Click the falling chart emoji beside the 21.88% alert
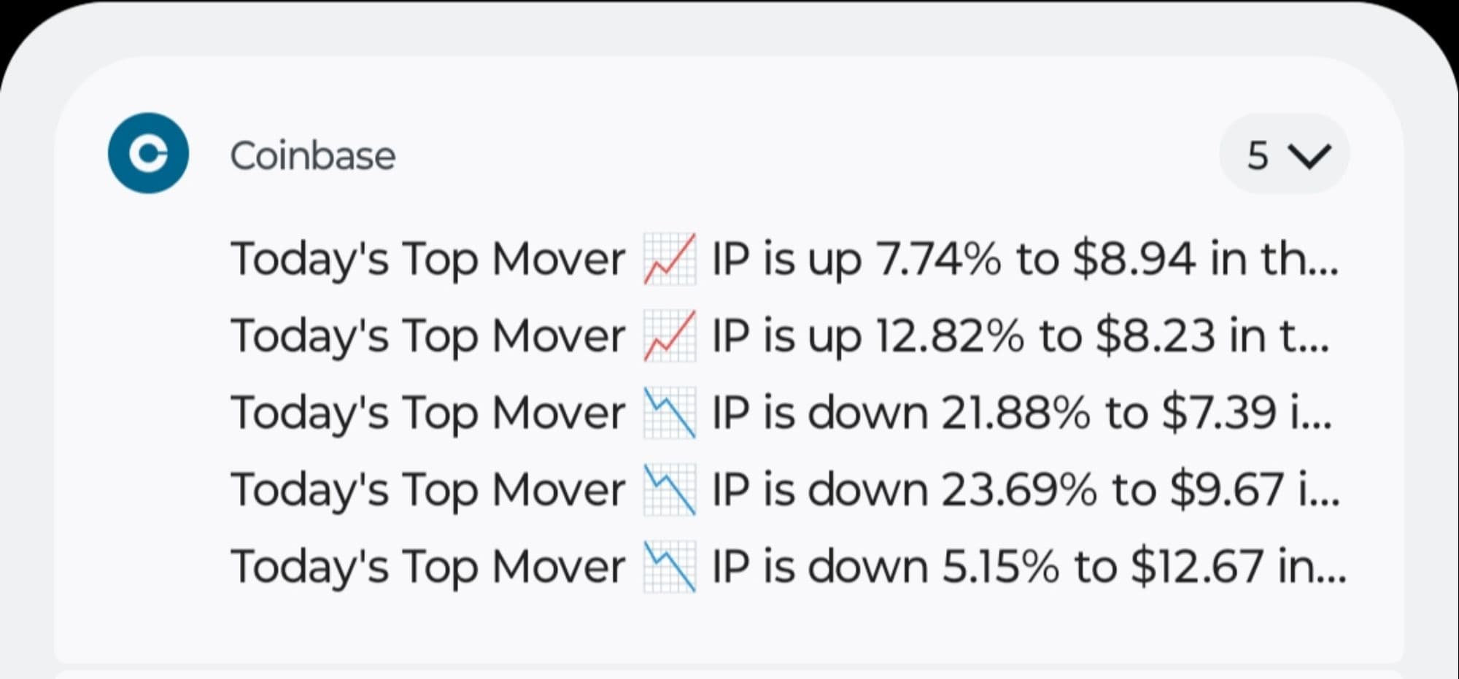 pos(670,413)
